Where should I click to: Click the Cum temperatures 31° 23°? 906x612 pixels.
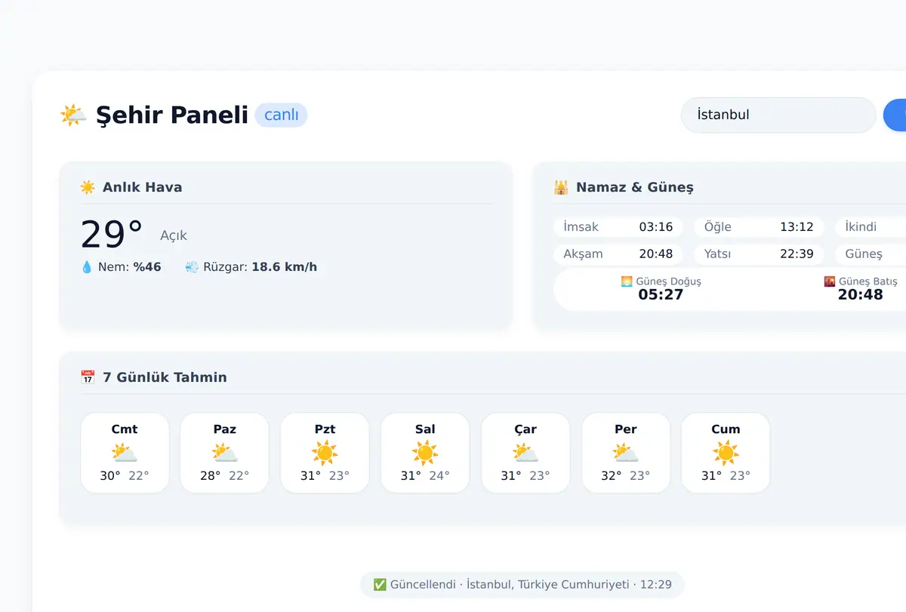(726, 476)
